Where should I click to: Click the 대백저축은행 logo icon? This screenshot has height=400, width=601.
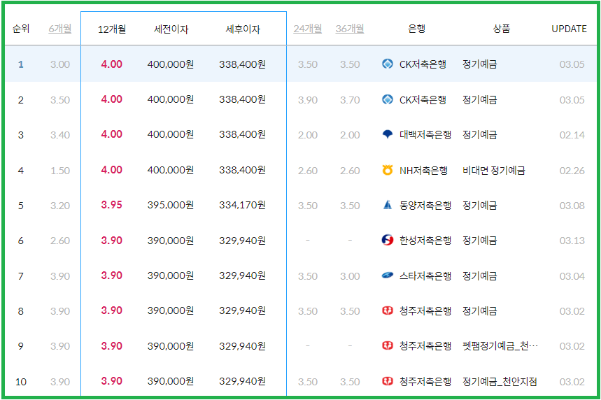388,134
